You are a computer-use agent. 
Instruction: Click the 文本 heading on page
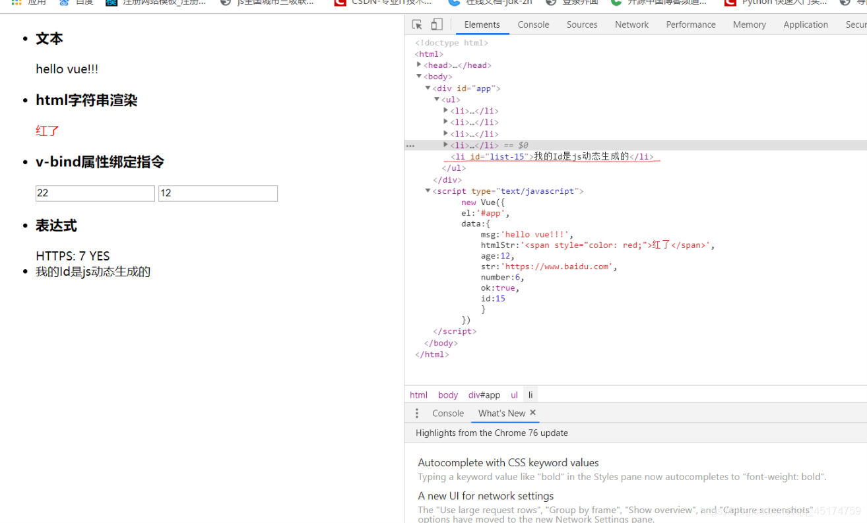tap(49, 39)
